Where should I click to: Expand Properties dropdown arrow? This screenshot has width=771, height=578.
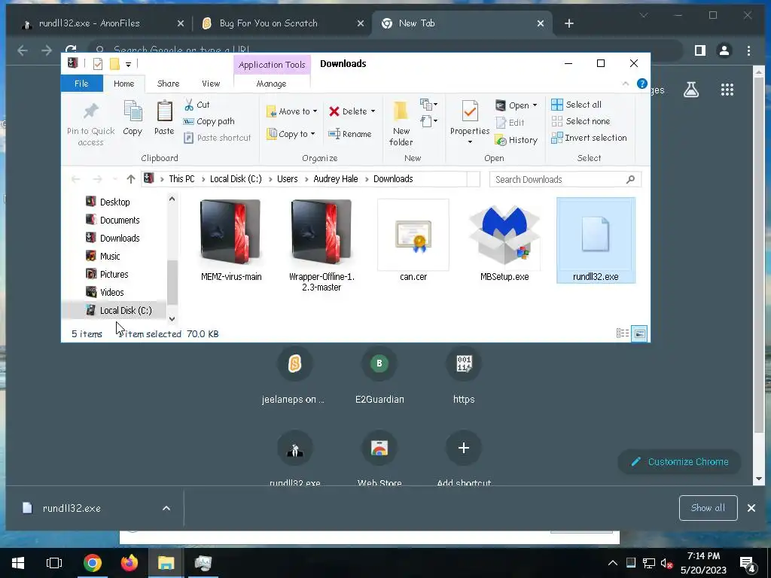[x=470, y=142]
